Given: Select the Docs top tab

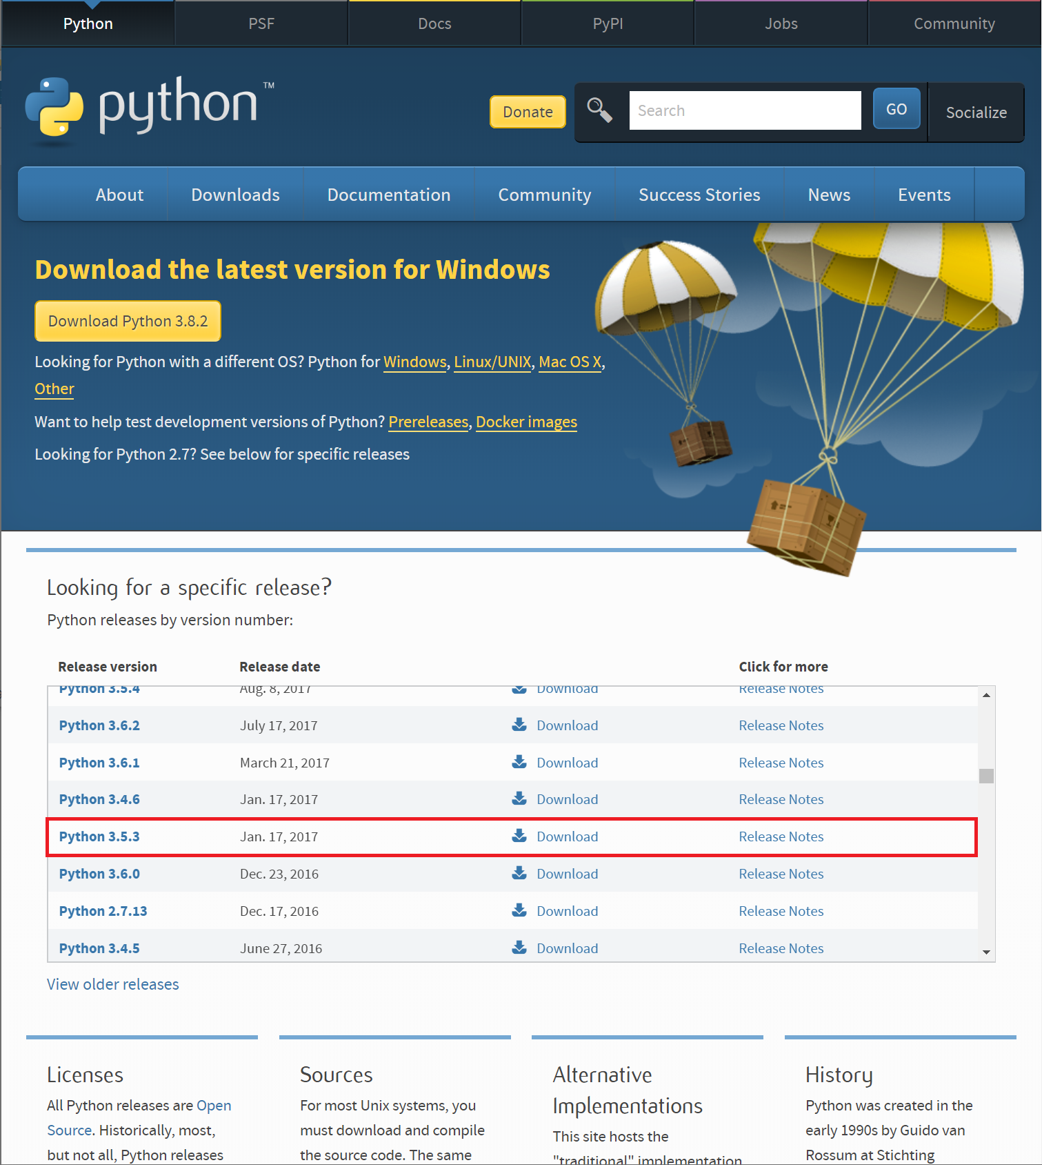Looking at the screenshot, I should [434, 23].
